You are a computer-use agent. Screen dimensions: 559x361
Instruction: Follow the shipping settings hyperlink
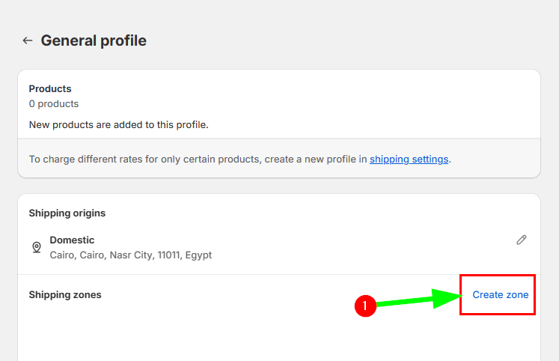click(x=409, y=159)
